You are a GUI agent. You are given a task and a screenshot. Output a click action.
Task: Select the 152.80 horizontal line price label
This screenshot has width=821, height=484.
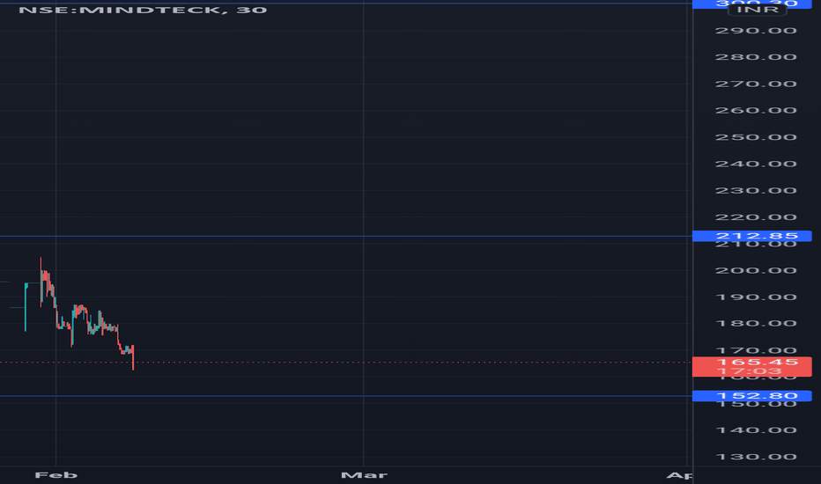752,396
